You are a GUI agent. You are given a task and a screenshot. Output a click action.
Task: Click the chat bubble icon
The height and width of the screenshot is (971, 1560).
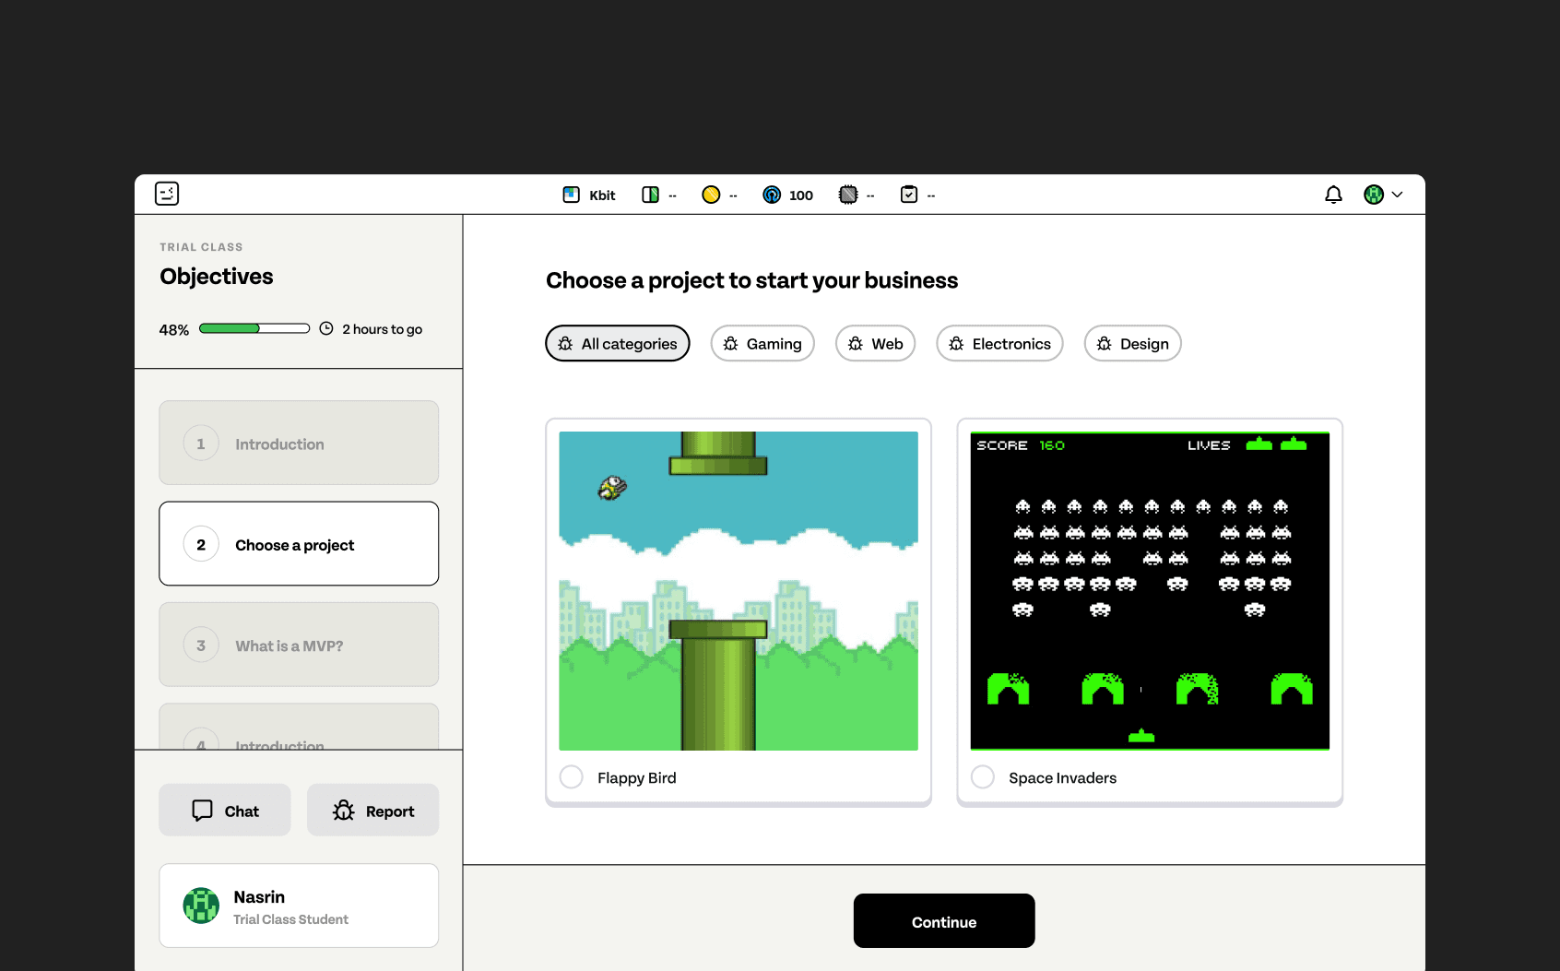(x=202, y=810)
